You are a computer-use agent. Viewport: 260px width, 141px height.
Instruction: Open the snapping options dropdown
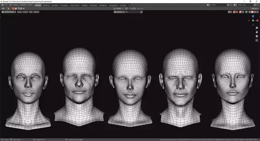coord(134,8)
